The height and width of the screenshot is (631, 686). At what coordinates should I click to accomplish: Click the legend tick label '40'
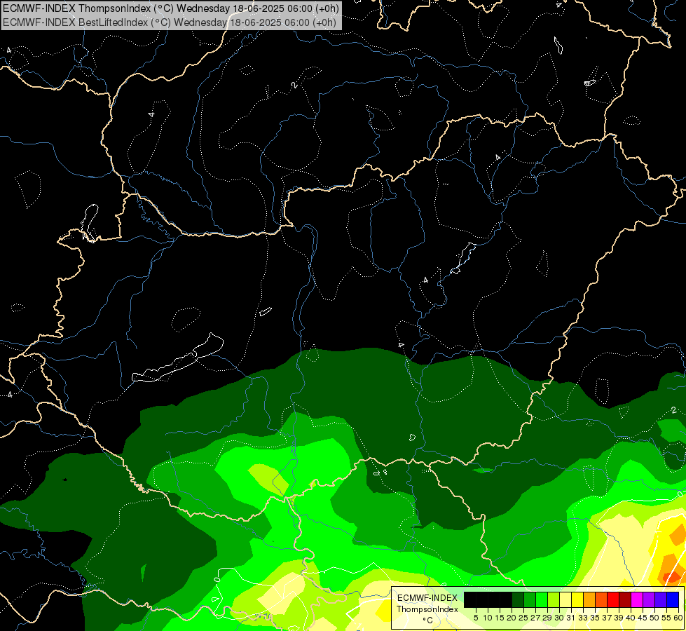631,618
